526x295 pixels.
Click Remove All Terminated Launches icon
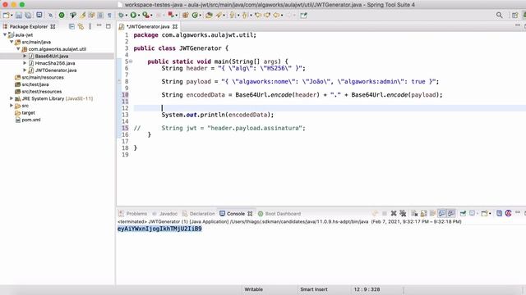[x=403, y=213]
